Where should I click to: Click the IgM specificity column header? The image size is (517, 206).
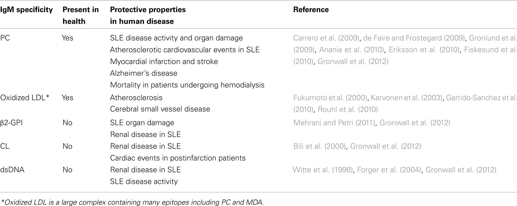point(26,10)
